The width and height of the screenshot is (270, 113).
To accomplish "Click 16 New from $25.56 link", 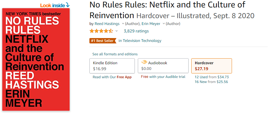I will tap(211, 82).
